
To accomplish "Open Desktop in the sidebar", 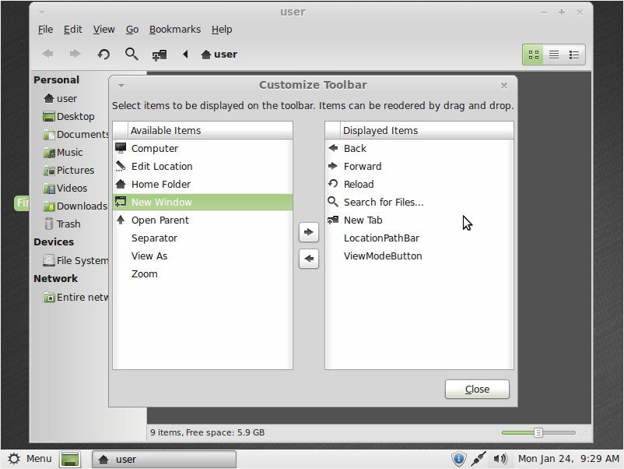I will click(x=68, y=116).
